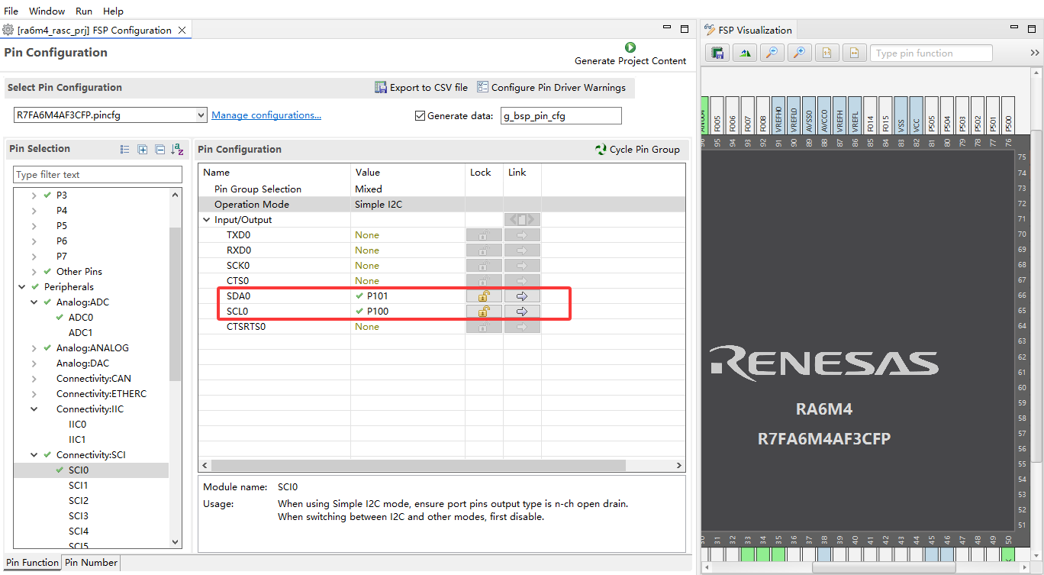Click Export to CSV file

pyautogui.click(x=421, y=88)
